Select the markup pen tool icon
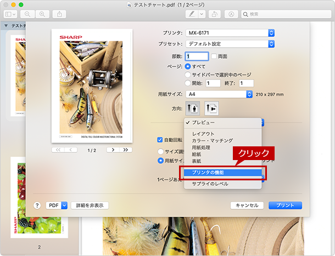The image size is (335, 256). (192, 14)
